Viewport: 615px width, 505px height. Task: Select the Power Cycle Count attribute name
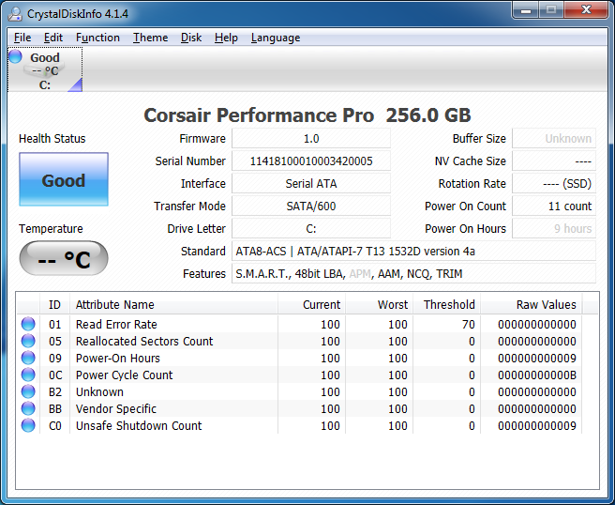(x=124, y=375)
